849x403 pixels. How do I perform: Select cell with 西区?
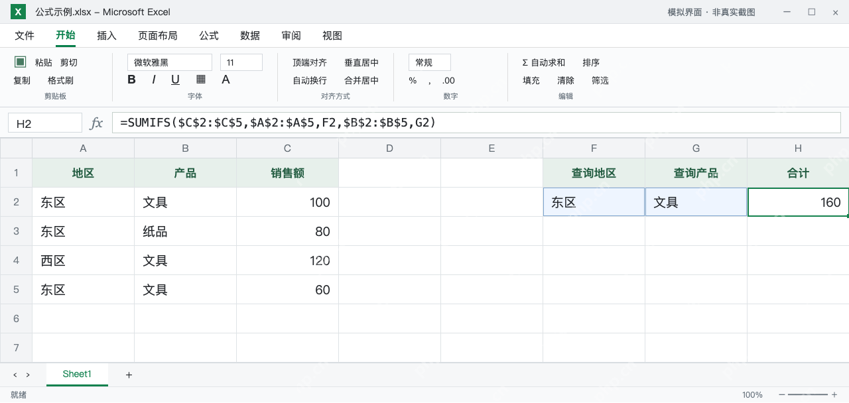click(84, 260)
